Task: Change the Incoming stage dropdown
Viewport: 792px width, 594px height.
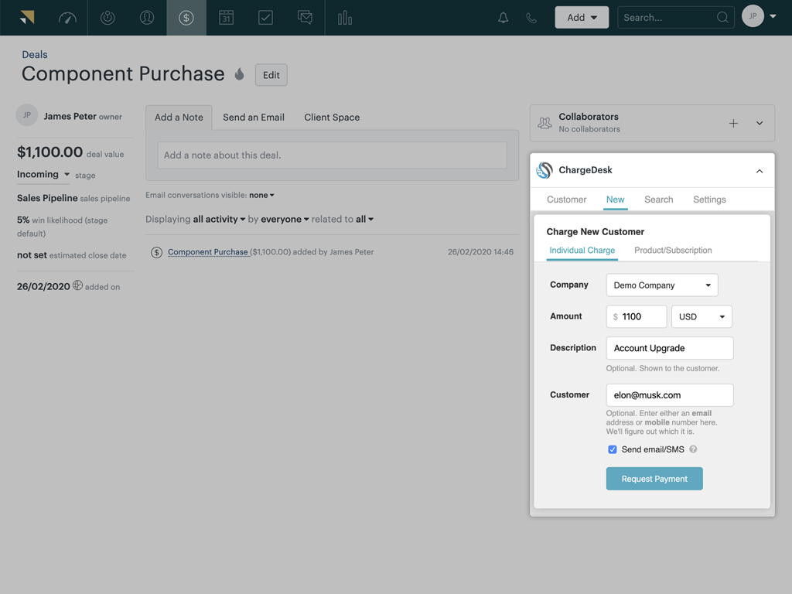Action: pyautogui.click(x=43, y=174)
